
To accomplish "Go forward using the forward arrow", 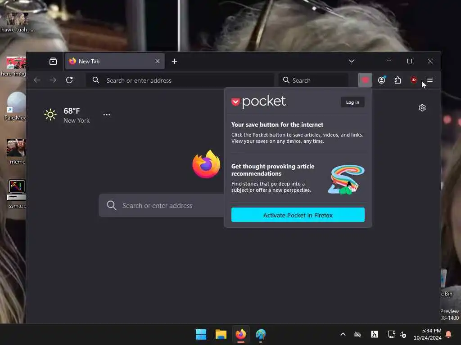I will pos(53,80).
